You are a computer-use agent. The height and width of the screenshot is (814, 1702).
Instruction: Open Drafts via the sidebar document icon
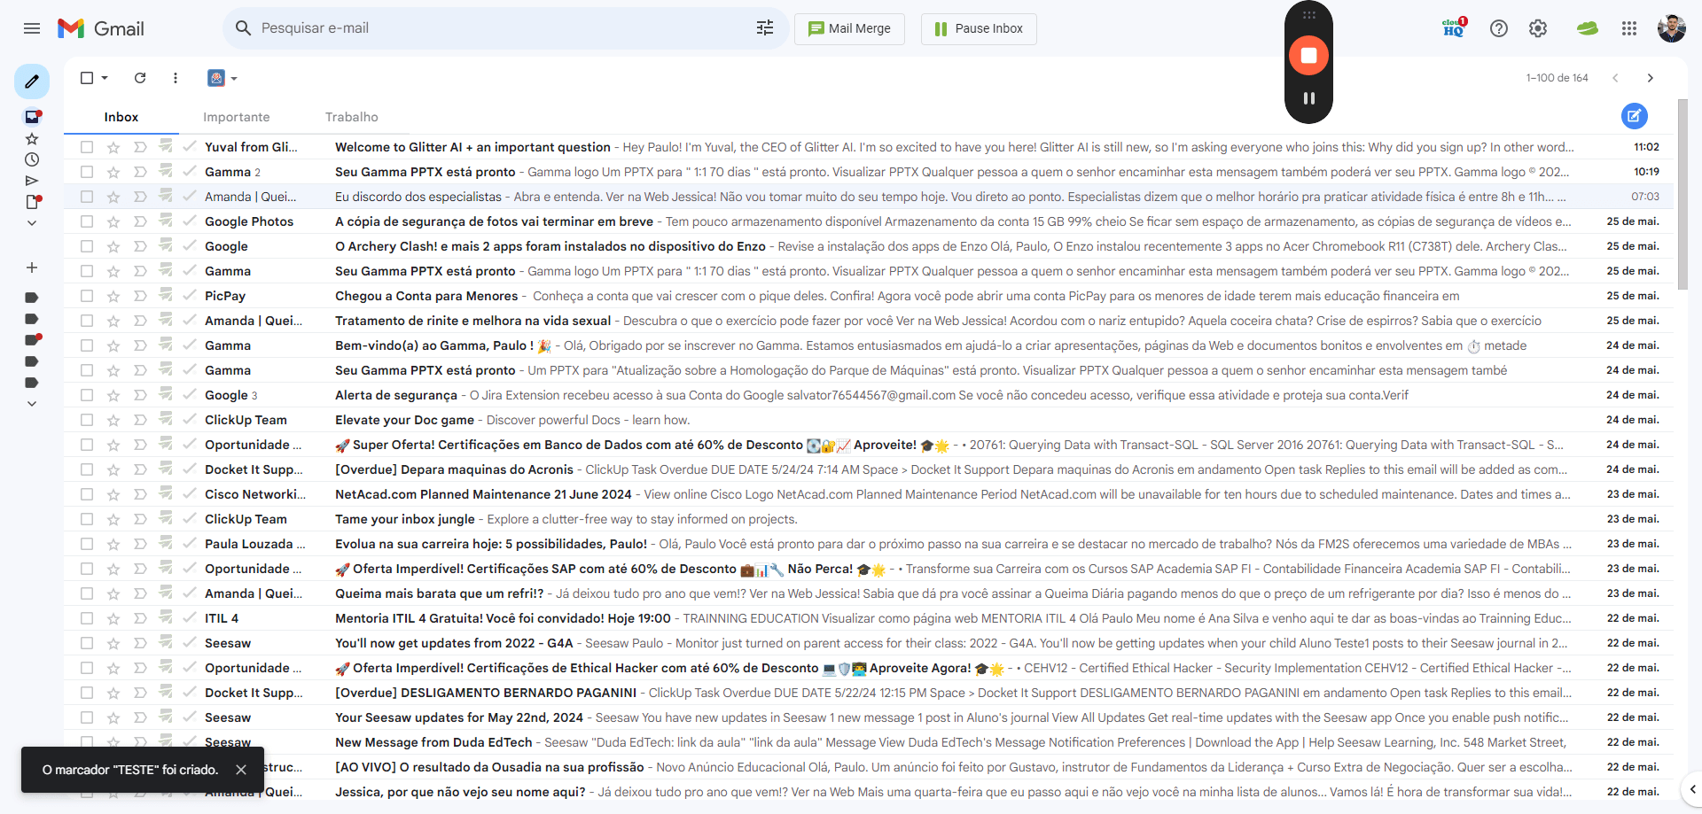pyautogui.click(x=32, y=202)
